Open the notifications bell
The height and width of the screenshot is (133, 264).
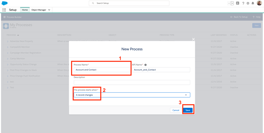(253, 3)
